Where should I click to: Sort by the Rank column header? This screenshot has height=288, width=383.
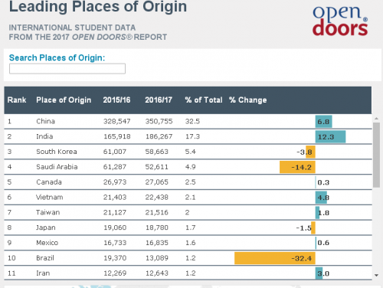[x=17, y=100]
